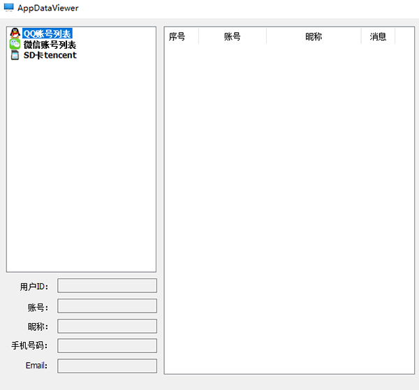The image size is (419, 390).
Task: Click the WeChat green bubble icon
Action: coord(15,45)
